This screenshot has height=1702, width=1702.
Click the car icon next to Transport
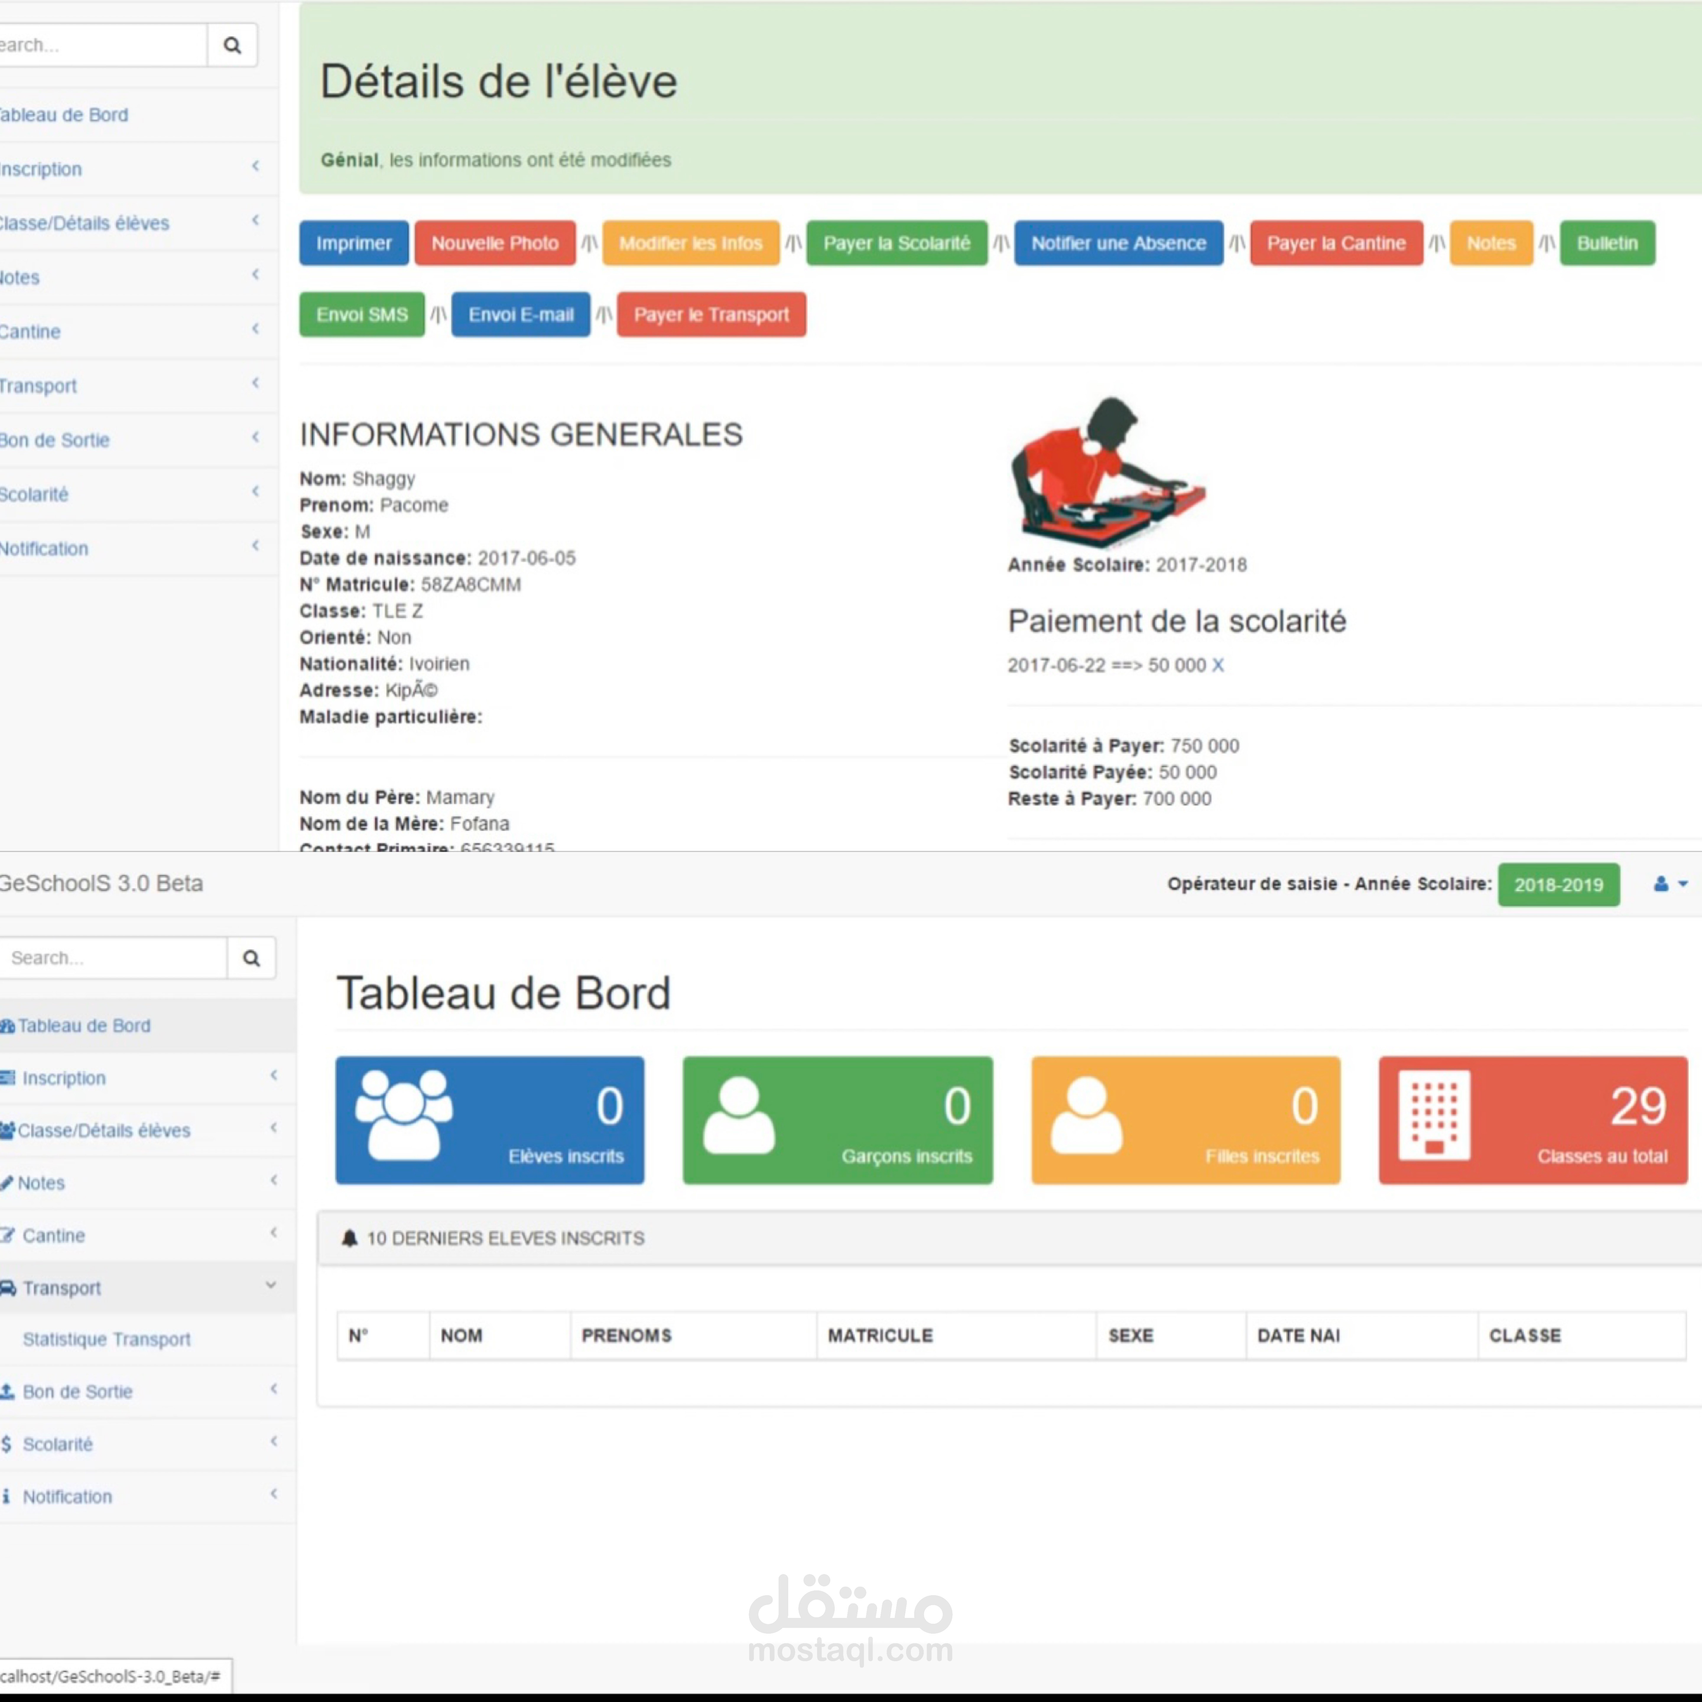8,1288
